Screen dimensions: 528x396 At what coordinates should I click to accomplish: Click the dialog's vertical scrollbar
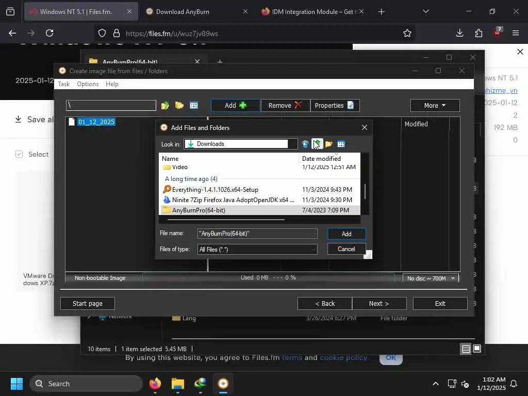365,191
